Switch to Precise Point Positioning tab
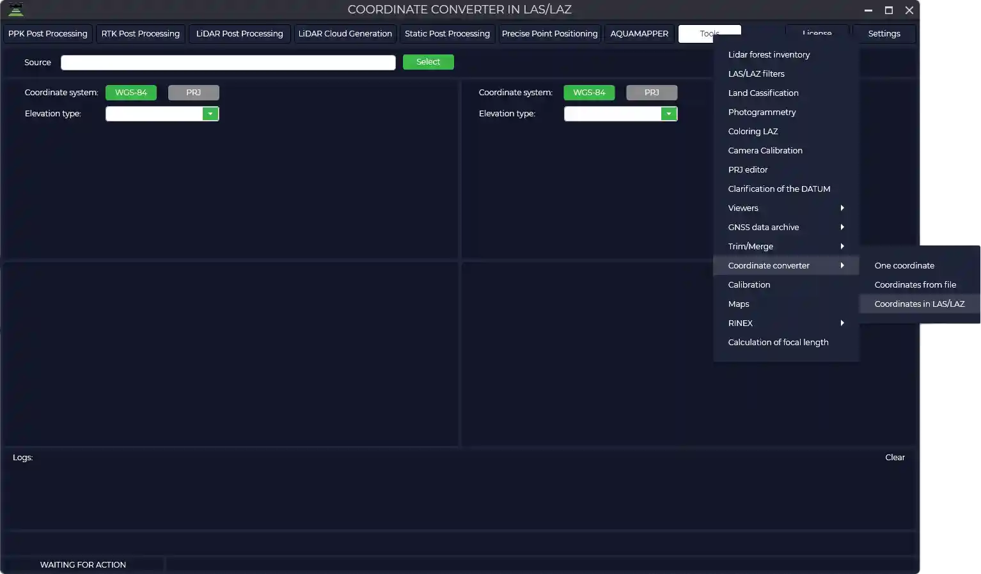Screen dimensions: 981x574 [550, 34]
